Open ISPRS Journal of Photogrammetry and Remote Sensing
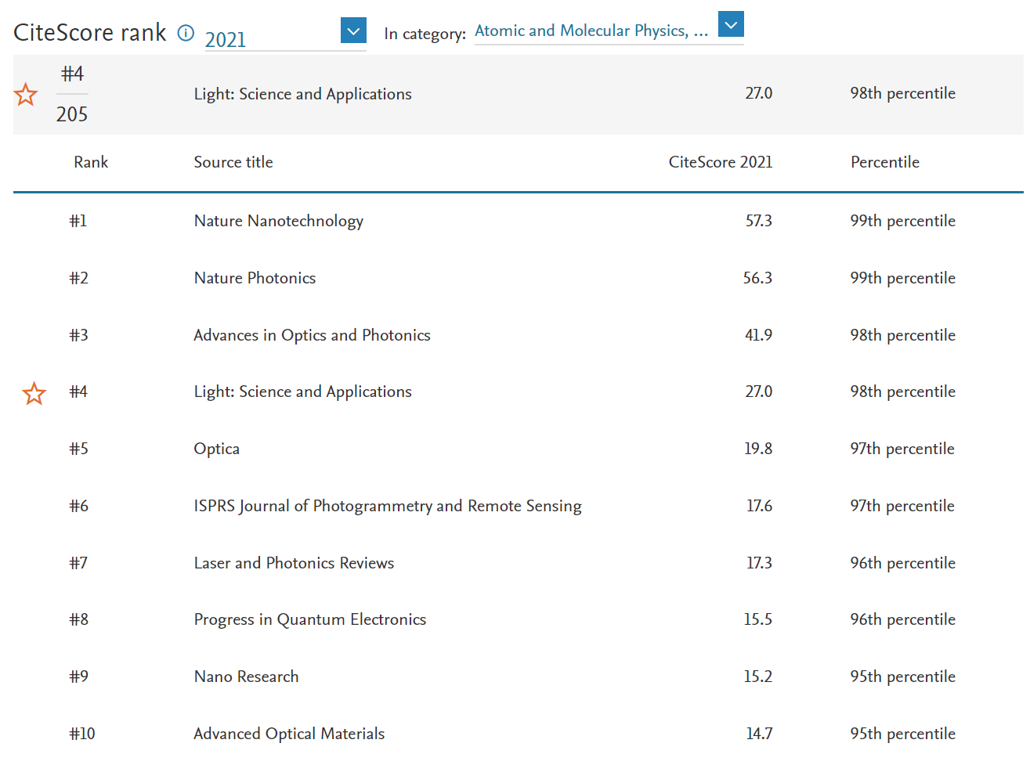Image resolution: width=1030 pixels, height=765 pixels. [x=388, y=506]
